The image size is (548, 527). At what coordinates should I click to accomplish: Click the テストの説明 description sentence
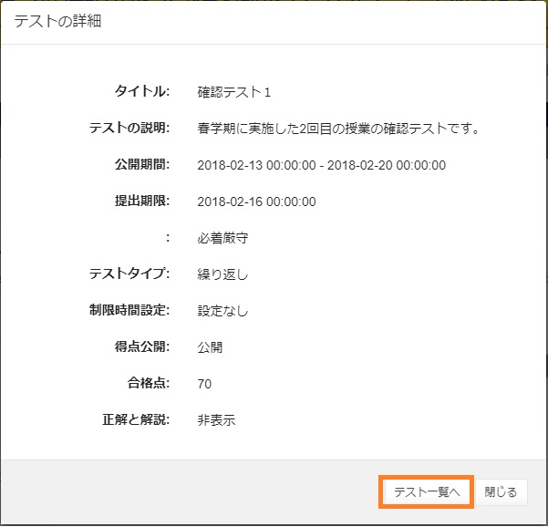[x=338, y=129]
